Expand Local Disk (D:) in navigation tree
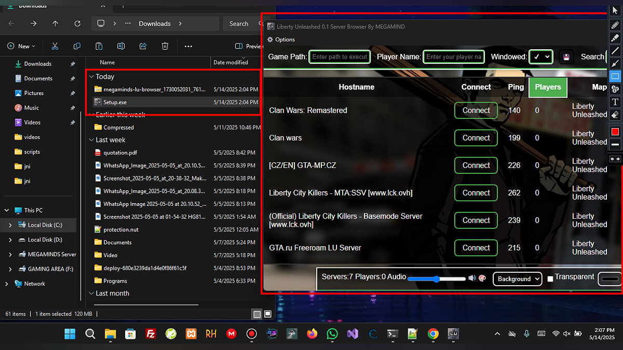The width and height of the screenshot is (623, 350). (10, 240)
